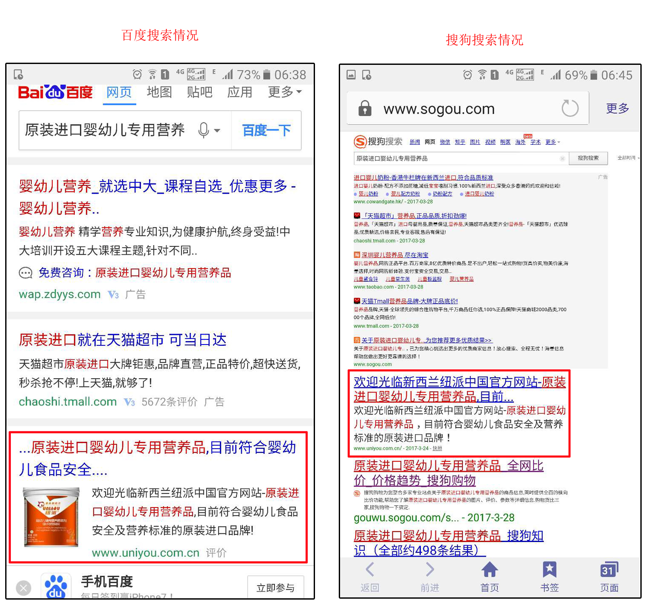Image resolution: width=649 pixels, height=600 pixels.
Task: Open the dropdown arrow beside Baidu microphone
Action: pos(217,131)
